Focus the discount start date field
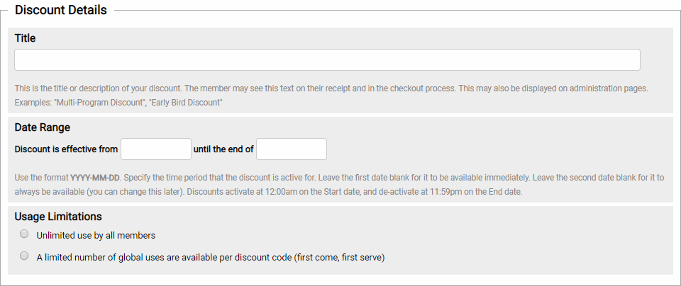 [x=156, y=149]
